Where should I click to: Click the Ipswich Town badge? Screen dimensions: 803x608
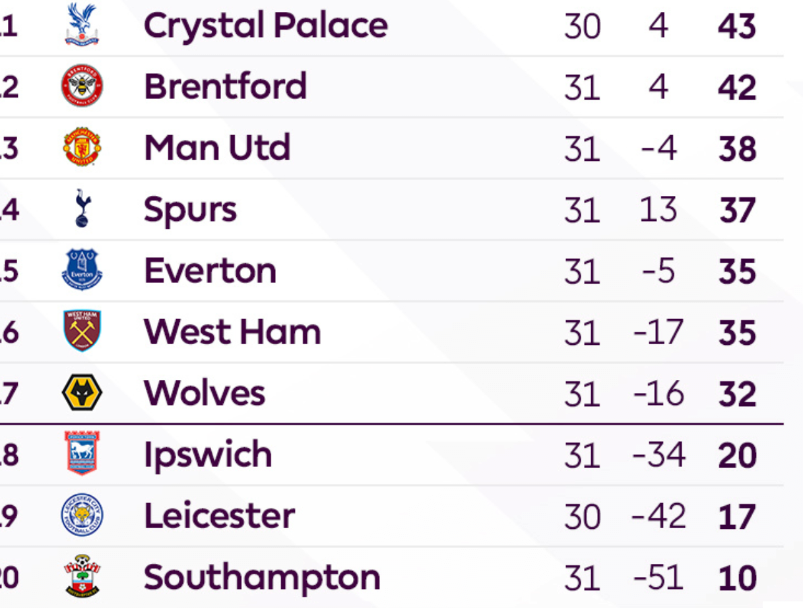pos(82,453)
